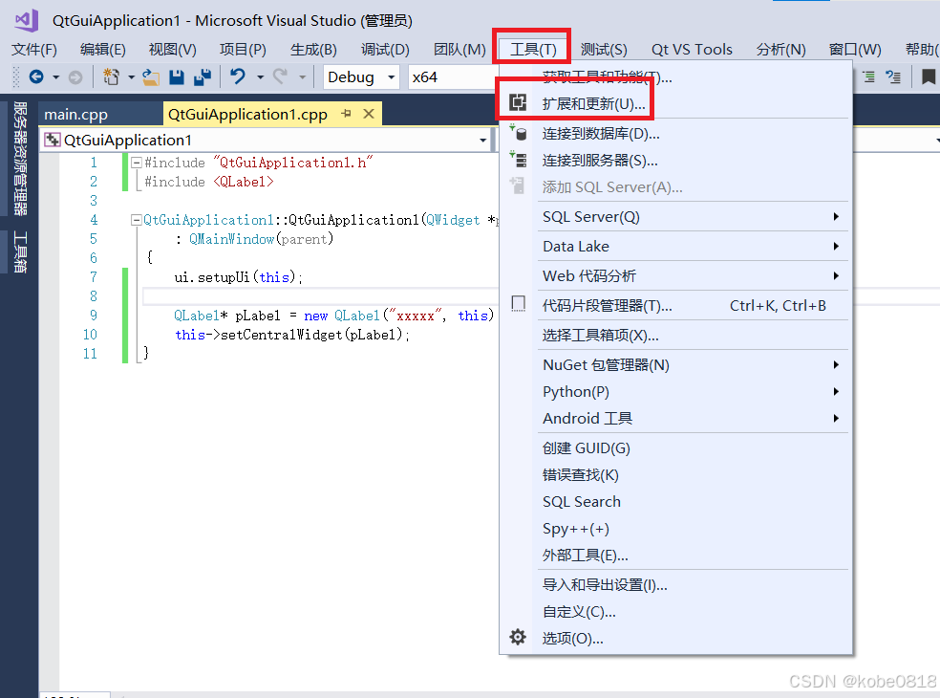Image resolution: width=940 pixels, height=698 pixels.
Task: Open the 生成(B) menu
Action: coord(313,49)
